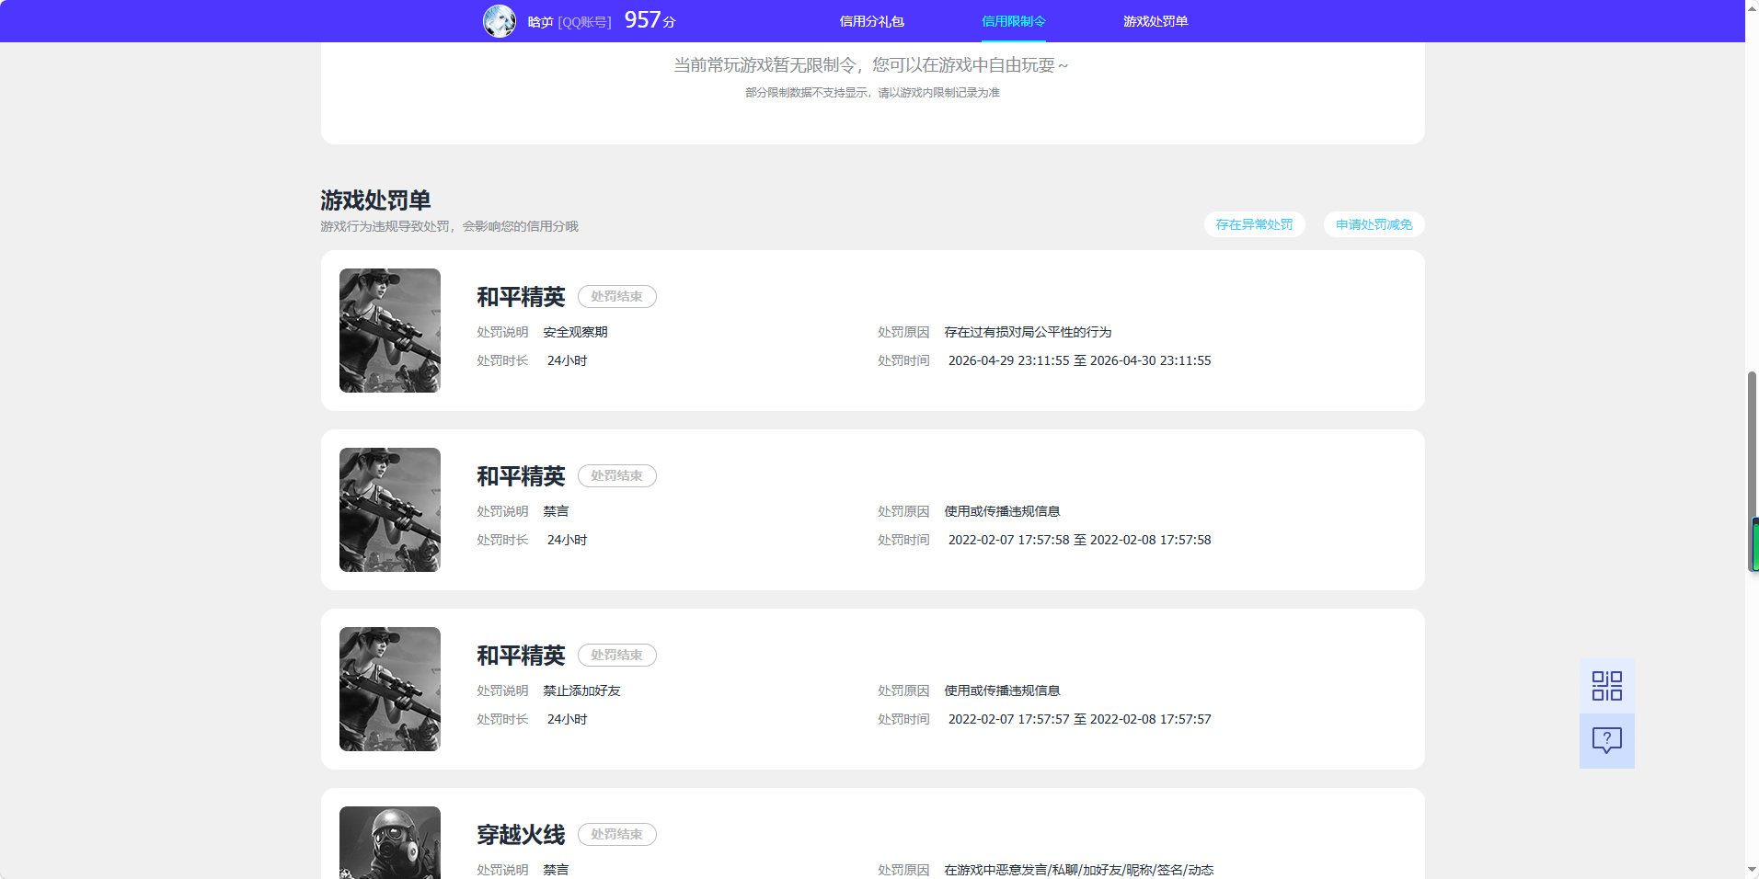The height and width of the screenshot is (879, 1759).
Task: Click reason 在游戏中恶意发言/私聊/加好友
Action: point(1078,870)
